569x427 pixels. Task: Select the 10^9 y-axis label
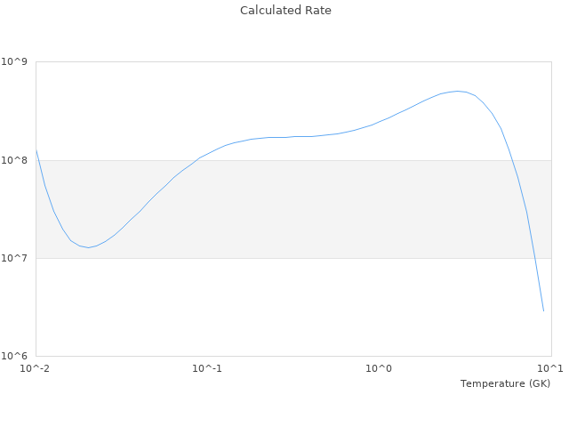point(14,61)
